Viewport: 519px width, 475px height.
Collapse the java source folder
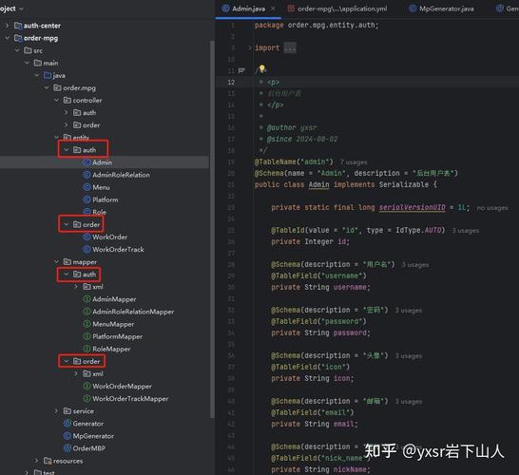point(37,75)
